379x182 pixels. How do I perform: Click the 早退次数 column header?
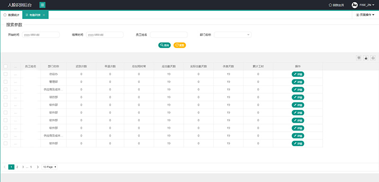pyautogui.click(x=110, y=66)
